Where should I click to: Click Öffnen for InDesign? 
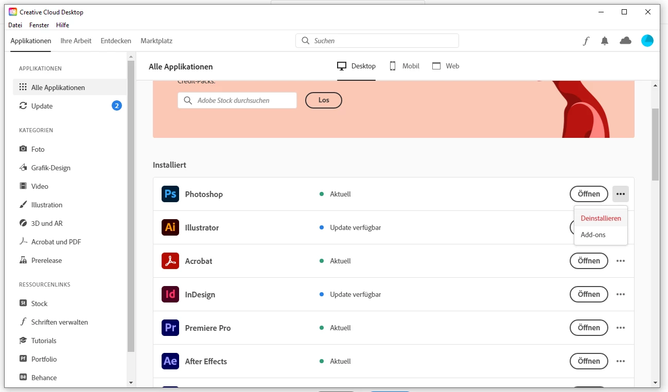(589, 294)
